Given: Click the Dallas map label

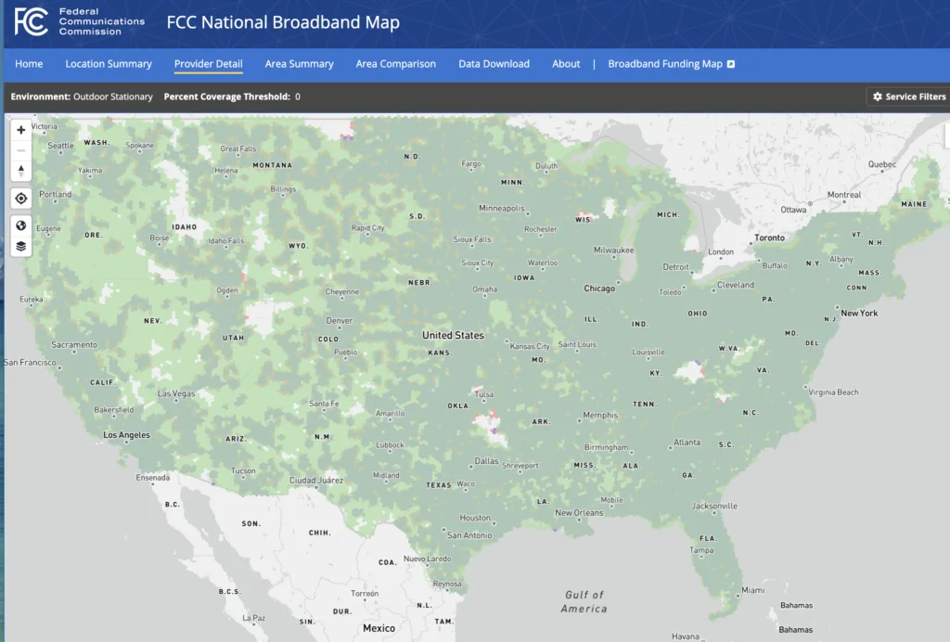Looking at the screenshot, I should pos(486,461).
